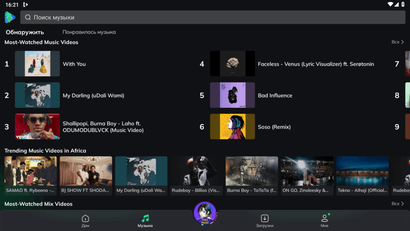This screenshot has width=410, height=231.
Task: Open Rudeboy - Billios trending card
Action: (x=197, y=176)
